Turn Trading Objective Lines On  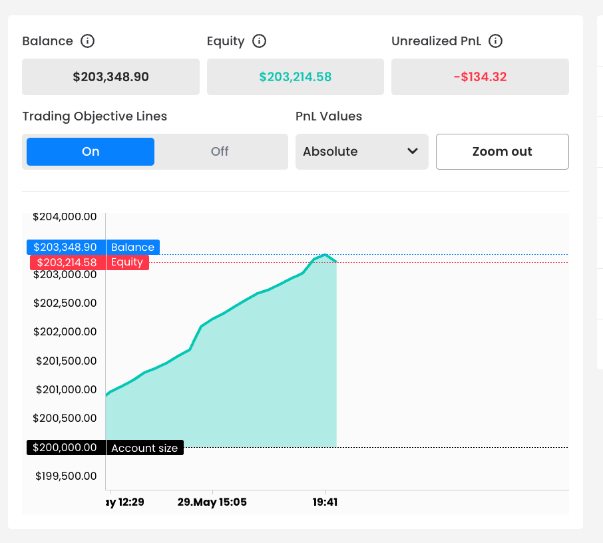pyautogui.click(x=91, y=152)
